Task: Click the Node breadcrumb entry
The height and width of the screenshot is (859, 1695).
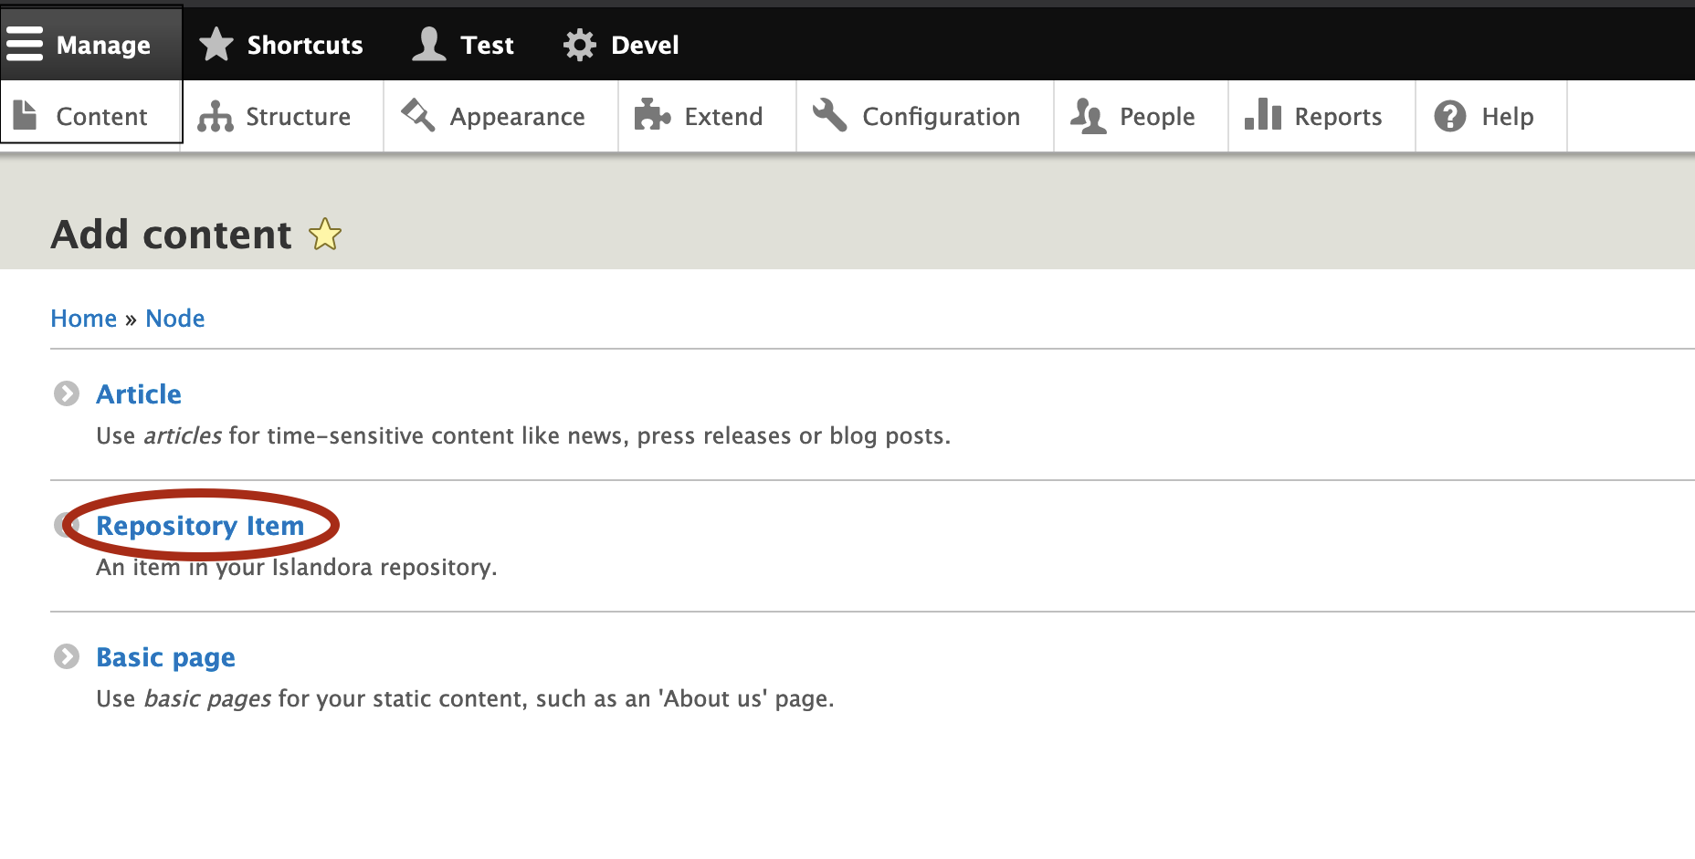Action: pyautogui.click(x=175, y=318)
